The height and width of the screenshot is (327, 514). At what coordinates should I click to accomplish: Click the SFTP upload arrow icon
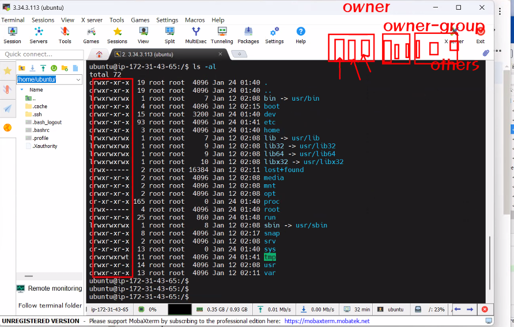43,68
